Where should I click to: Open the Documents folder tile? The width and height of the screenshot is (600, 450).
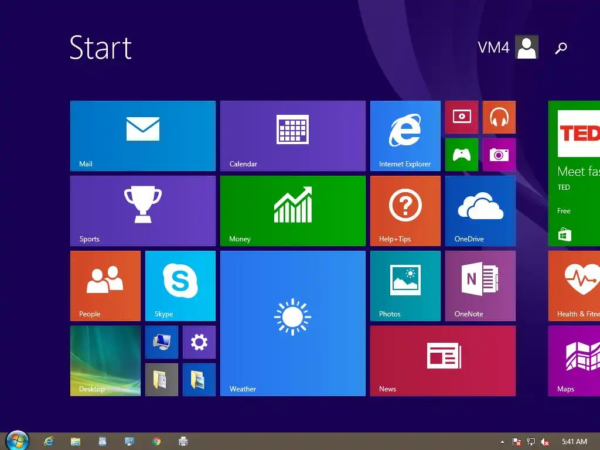coord(162,380)
